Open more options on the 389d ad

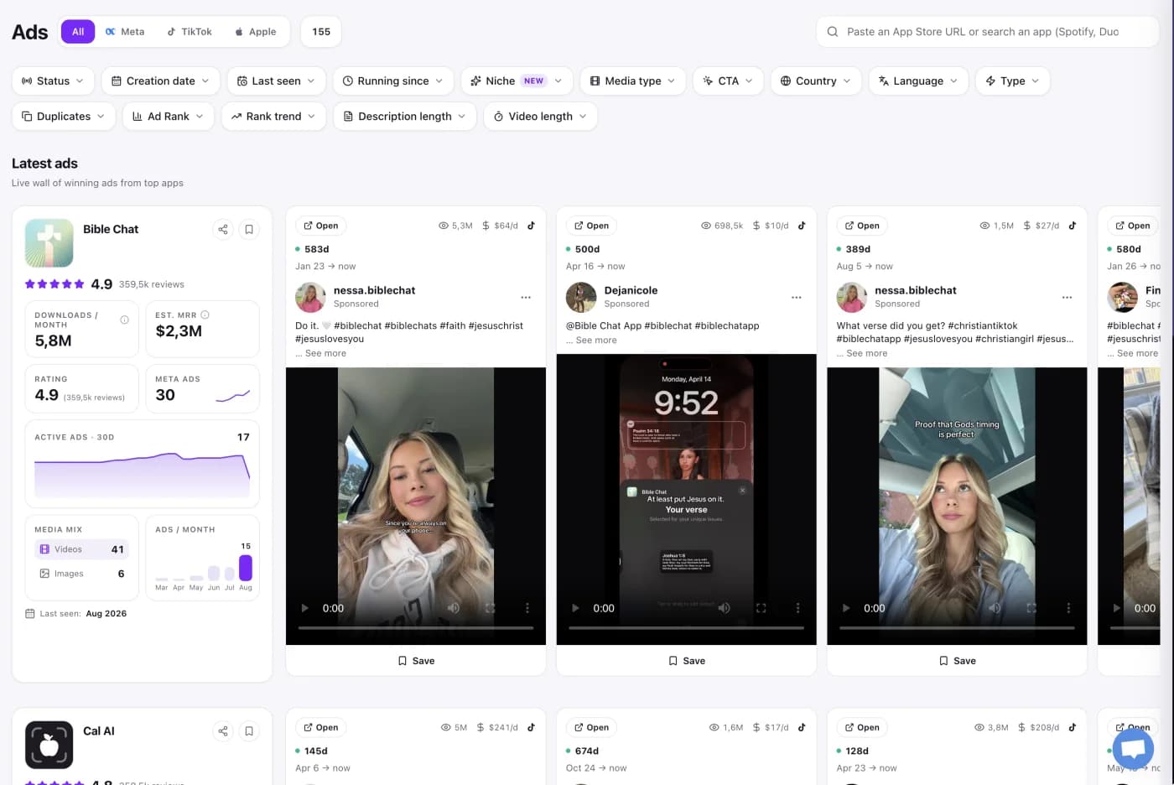tap(1068, 298)
